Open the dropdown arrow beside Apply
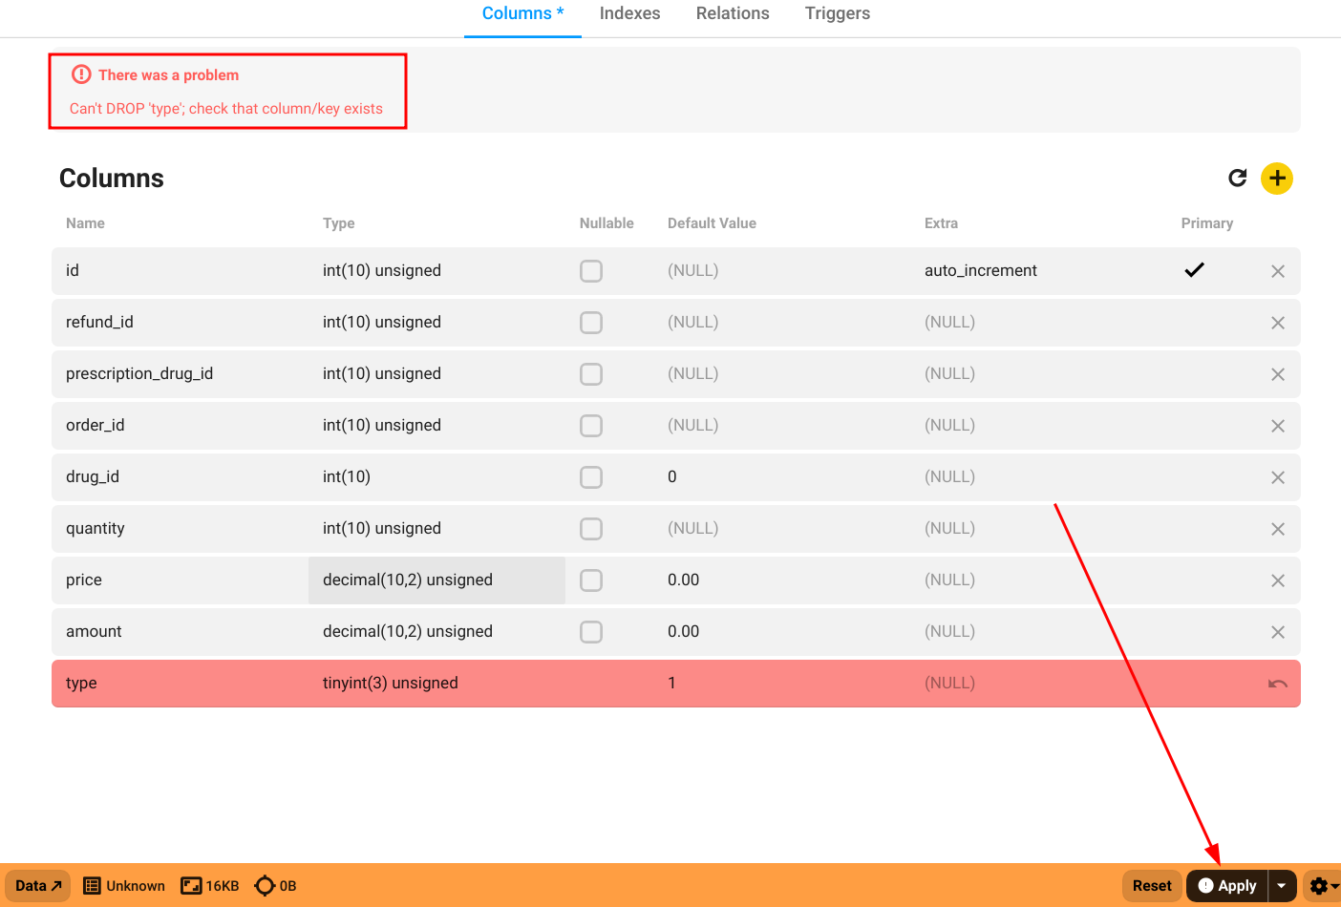The width and height of the screenshot is (1341, 907). tap(1281, 885)
